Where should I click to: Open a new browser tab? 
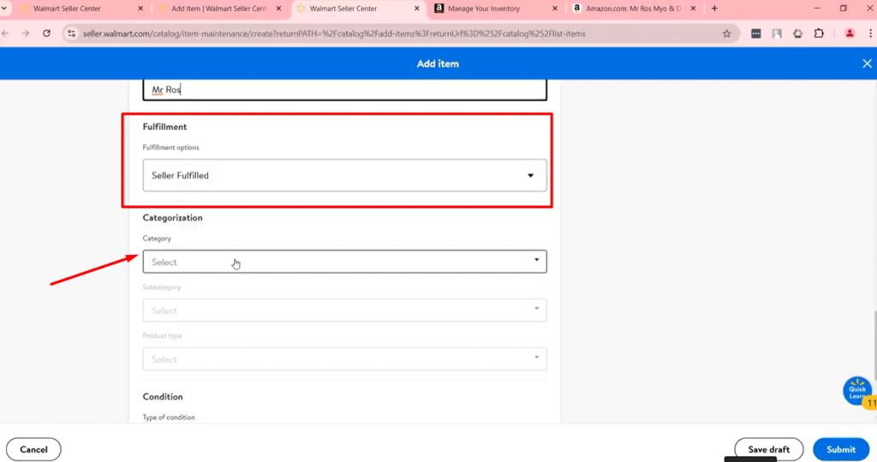(714, 9)
